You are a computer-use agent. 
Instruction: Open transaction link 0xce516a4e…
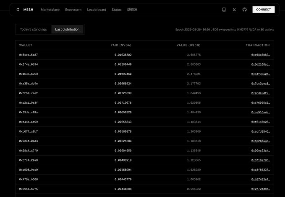(x=261, y=113)
